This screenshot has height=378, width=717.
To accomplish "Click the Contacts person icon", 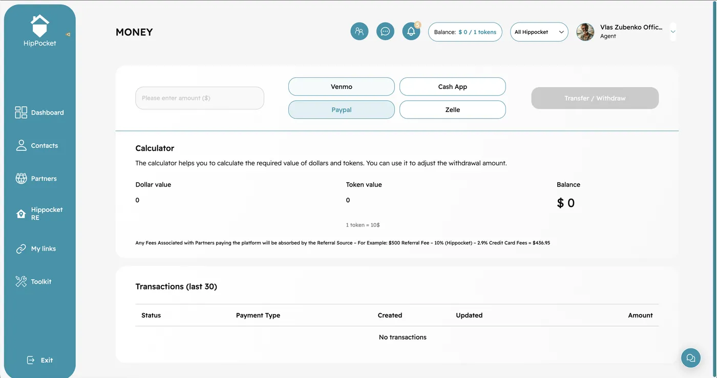I will pyautogui.click(x=21, y=146).
